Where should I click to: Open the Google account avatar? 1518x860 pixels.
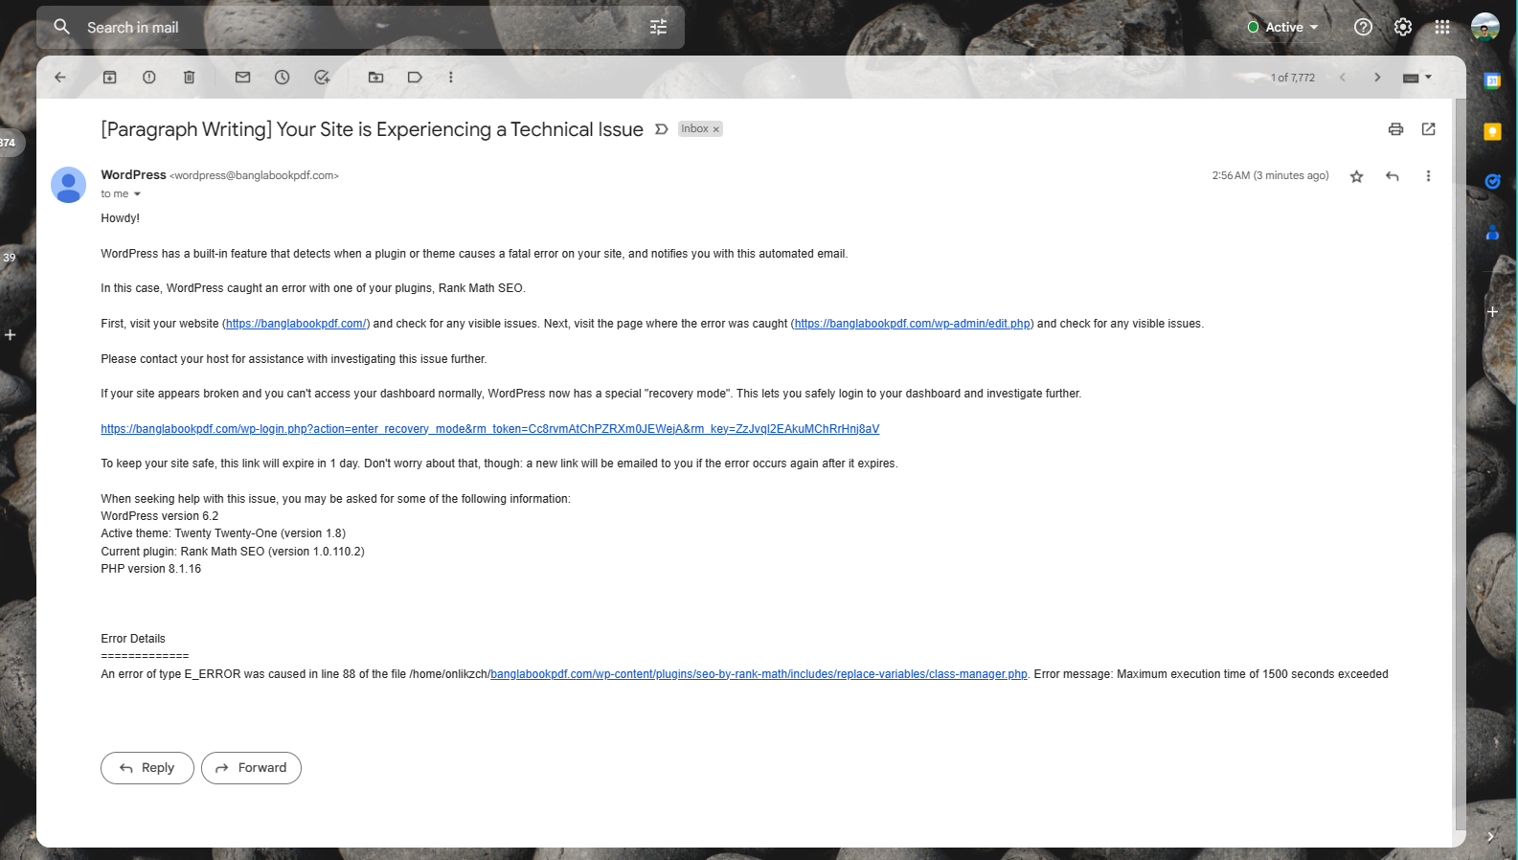click(x=1485, y=27)
